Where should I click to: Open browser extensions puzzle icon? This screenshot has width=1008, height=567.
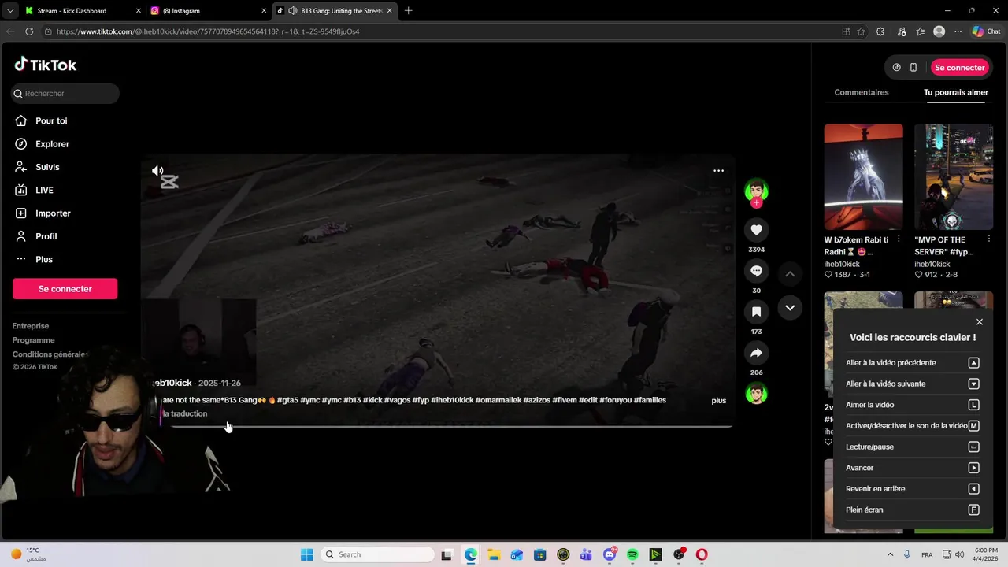[x=880, y=31]
